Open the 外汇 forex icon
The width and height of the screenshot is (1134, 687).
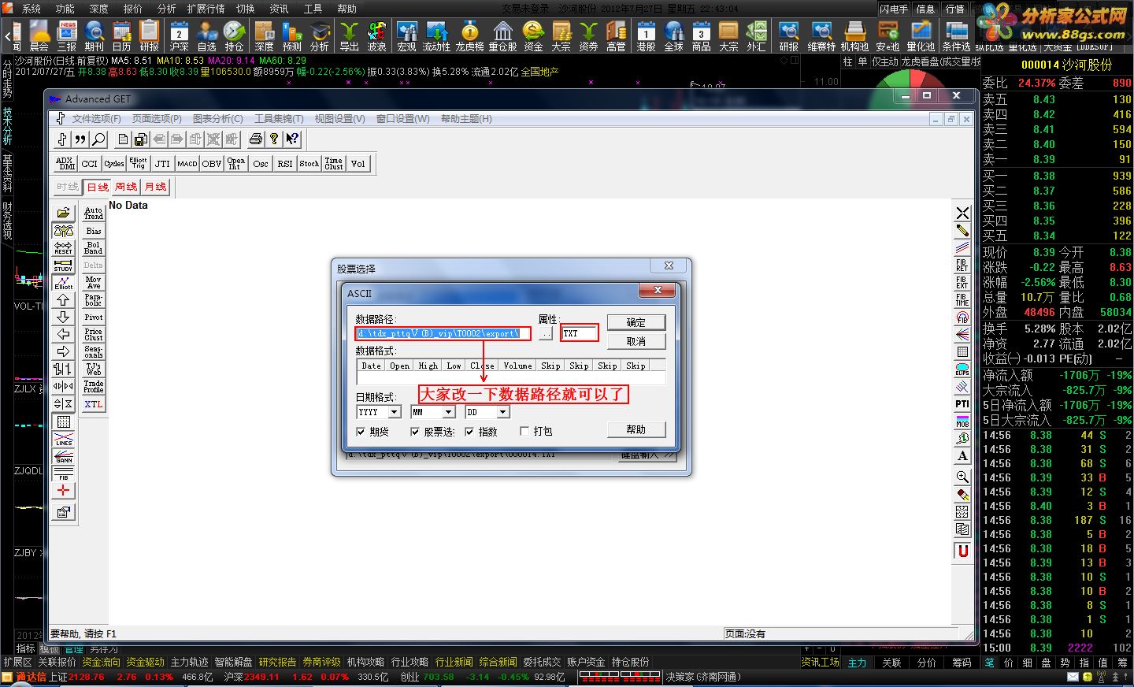point(756,36)
